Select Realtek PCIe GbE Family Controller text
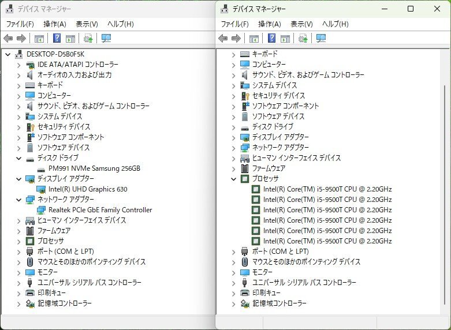 (x=100, y=210)
